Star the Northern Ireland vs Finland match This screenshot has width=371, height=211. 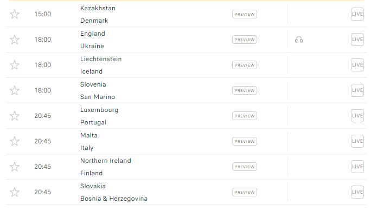tap(15, 167)
